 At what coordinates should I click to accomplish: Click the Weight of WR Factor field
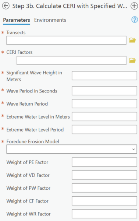pos(104,214)
